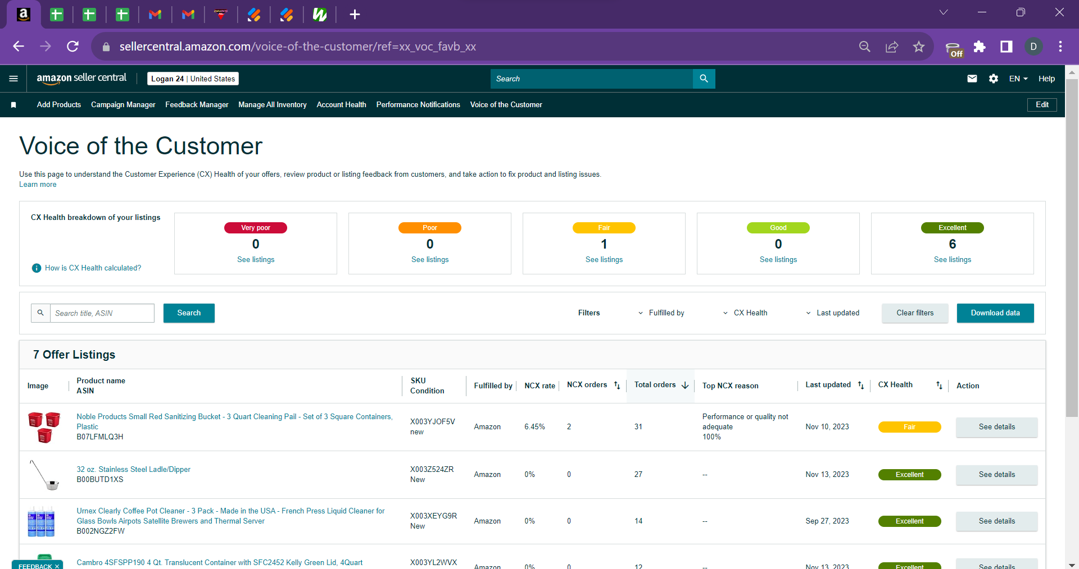Viewport: 1079px width, 569px height.
Task: Open the Logan 24 United States account switcher
Action: coord(193,79)
